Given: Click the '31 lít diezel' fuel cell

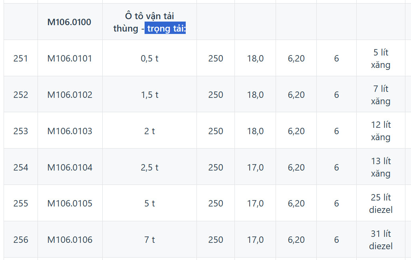Looking at the screenshot, I should pos(381,240).
